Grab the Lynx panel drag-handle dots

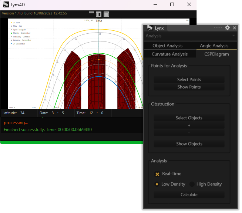(x=218, y=28)
